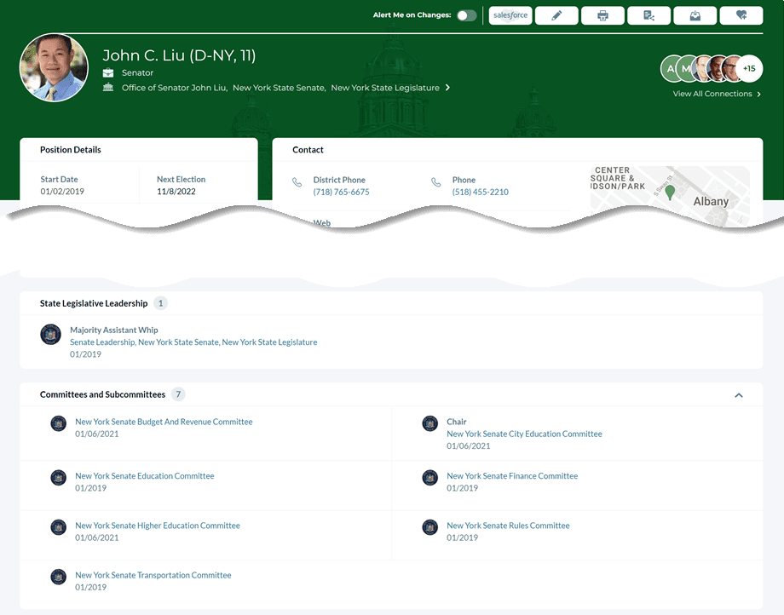Click the document share icon in toolbar
This screenshot has height=615, width=784.
[x=649, y=15]
